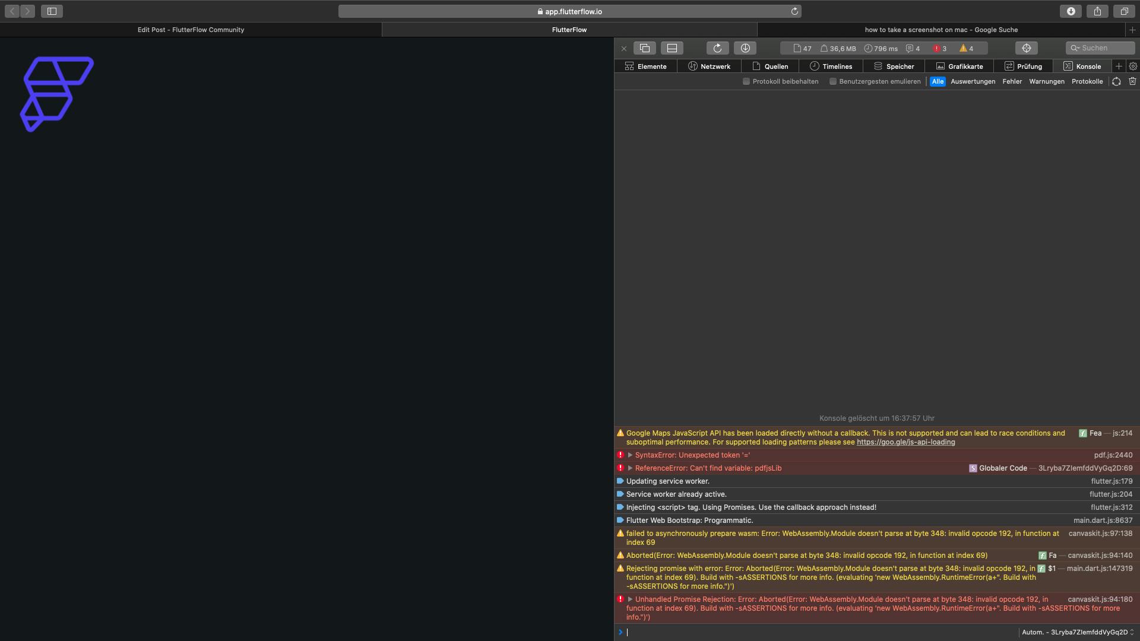Clear the console with trash icon

tap(1132, 81)
